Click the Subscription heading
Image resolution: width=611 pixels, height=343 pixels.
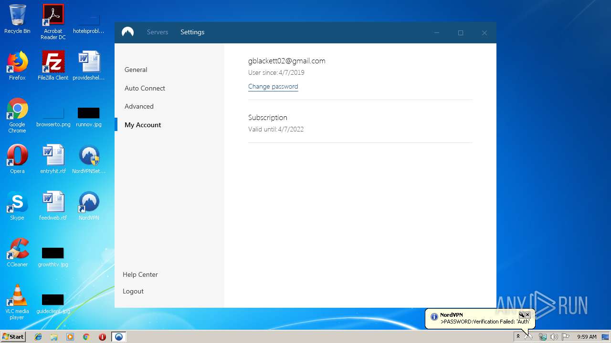(x=268, y=117)
